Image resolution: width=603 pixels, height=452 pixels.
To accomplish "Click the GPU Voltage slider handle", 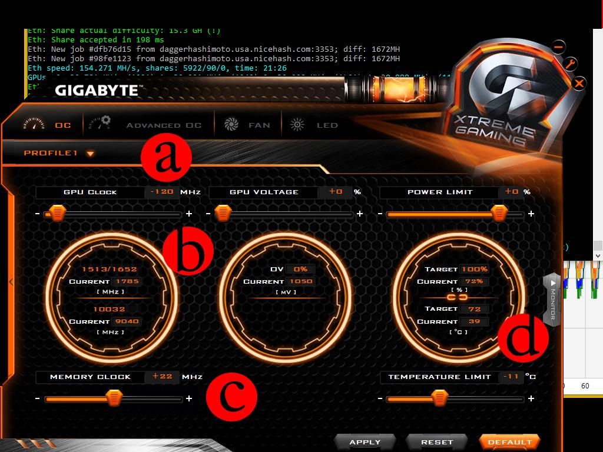I will point(223,213).
